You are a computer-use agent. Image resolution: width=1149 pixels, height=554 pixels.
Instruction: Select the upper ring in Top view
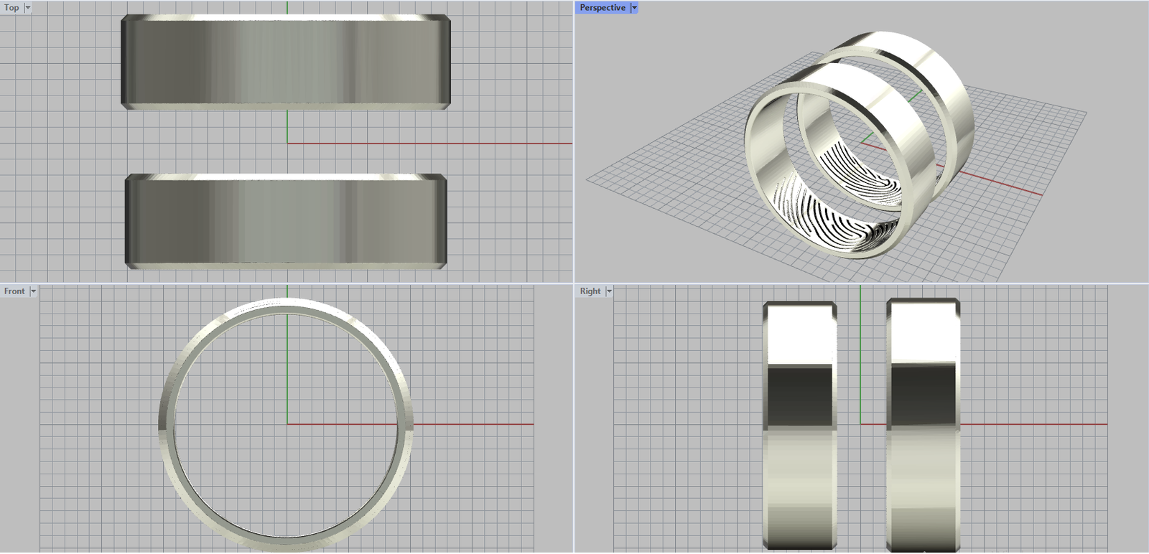[286, 62]
